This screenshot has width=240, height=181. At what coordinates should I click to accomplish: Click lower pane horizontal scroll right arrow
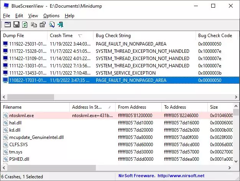click(x=230, y=168)
